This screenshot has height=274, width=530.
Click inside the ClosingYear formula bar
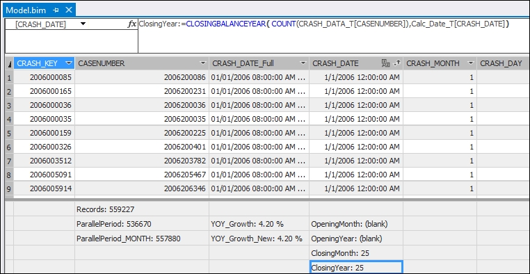tap(333, 36)
